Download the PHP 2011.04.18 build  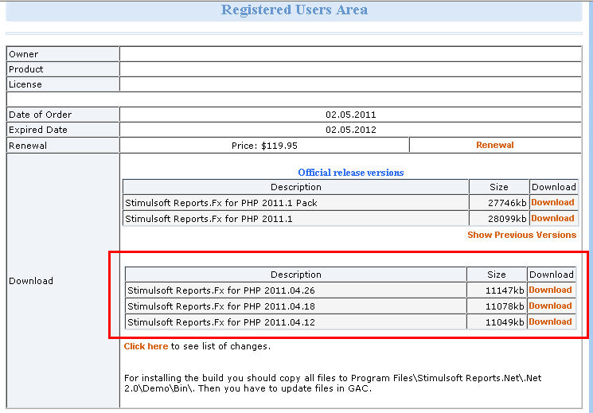pyautogui.click(x=550, y=306)
